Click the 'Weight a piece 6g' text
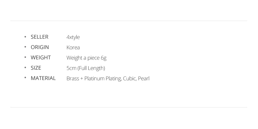 86,58
